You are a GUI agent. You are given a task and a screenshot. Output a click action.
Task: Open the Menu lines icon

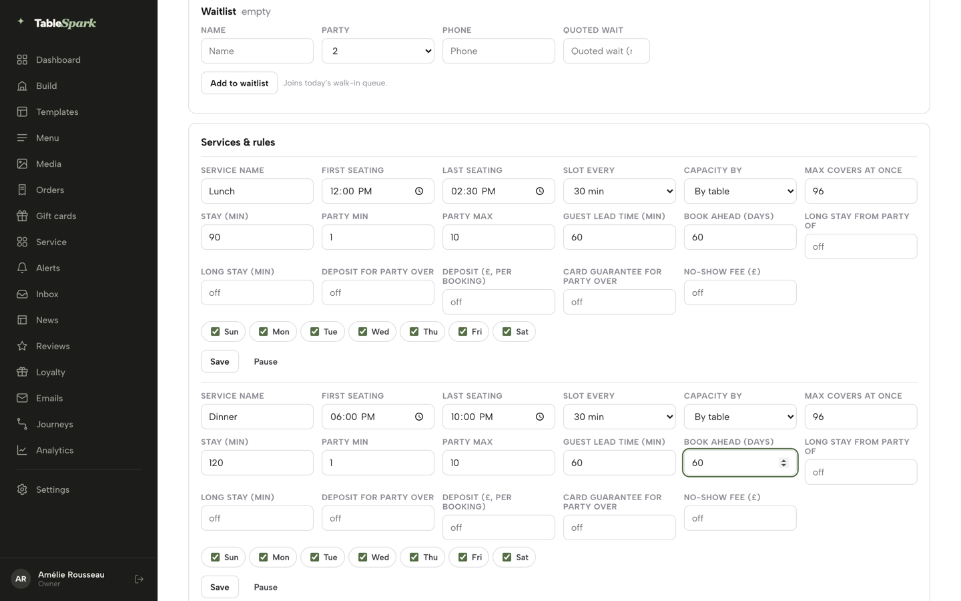[22, 138]
